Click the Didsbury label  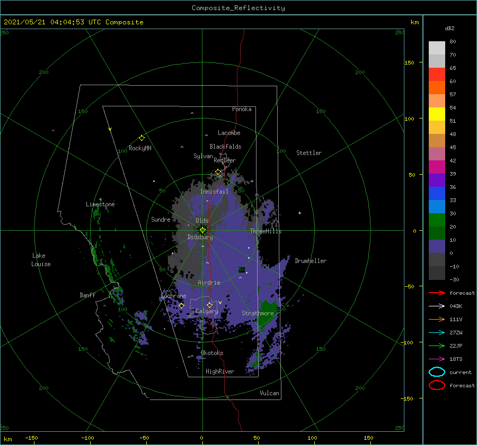(x=200, y=237)
